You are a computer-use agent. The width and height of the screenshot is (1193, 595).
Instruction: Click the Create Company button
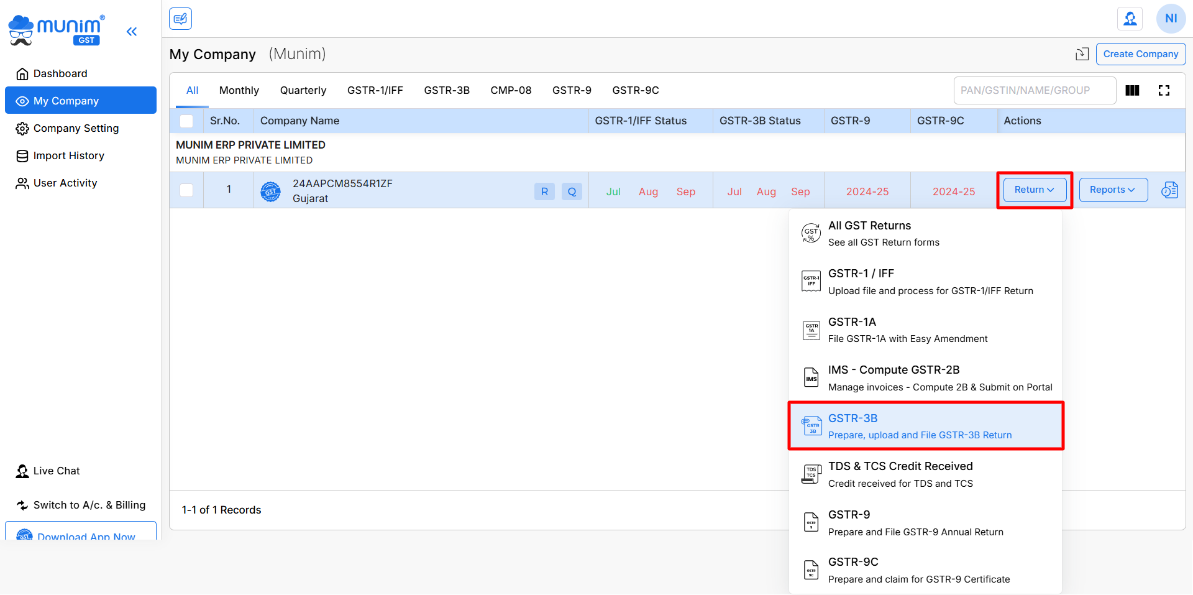[x=1141, y=54]
